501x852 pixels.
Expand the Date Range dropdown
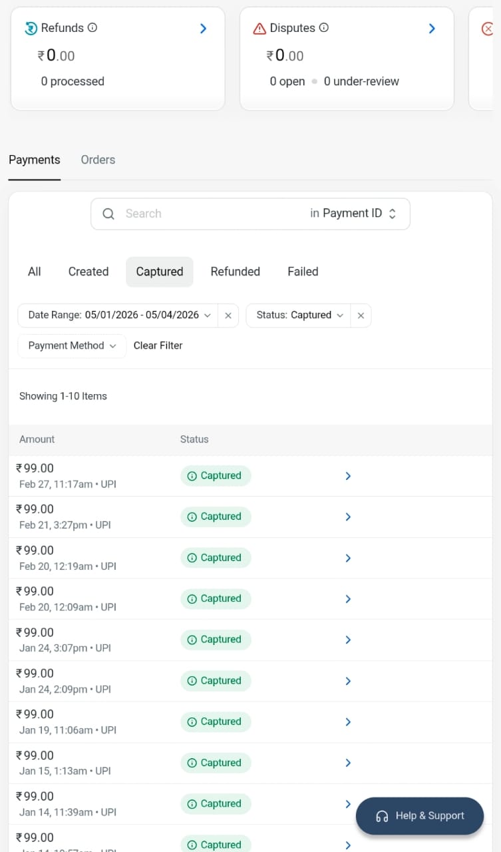click(x=118, y=316)
